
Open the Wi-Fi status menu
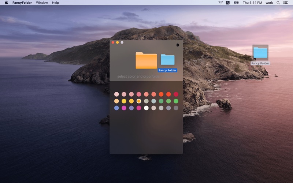[220, 3]
